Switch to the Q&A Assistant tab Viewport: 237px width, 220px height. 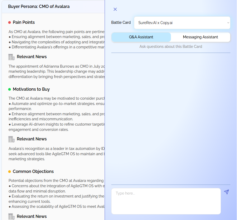[141, 37]
